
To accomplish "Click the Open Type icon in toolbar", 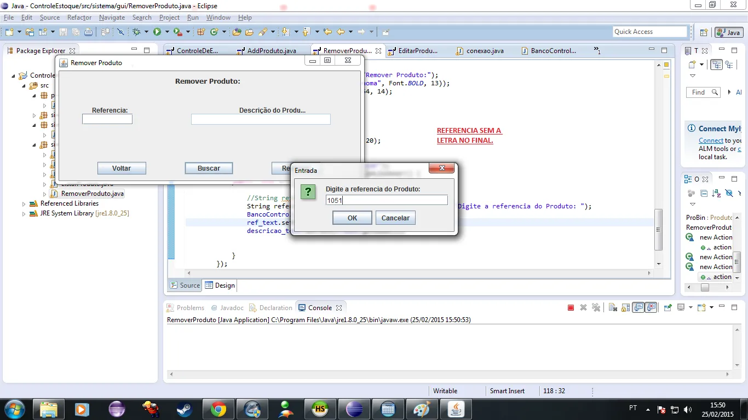I will pyautogui.click(x=237, y=32).
